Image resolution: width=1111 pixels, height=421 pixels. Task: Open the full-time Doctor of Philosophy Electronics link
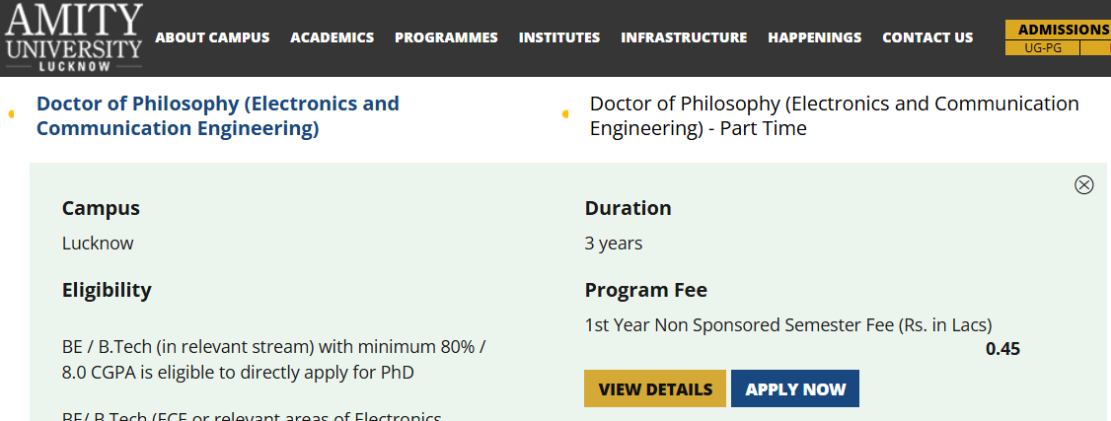(217, 116)
